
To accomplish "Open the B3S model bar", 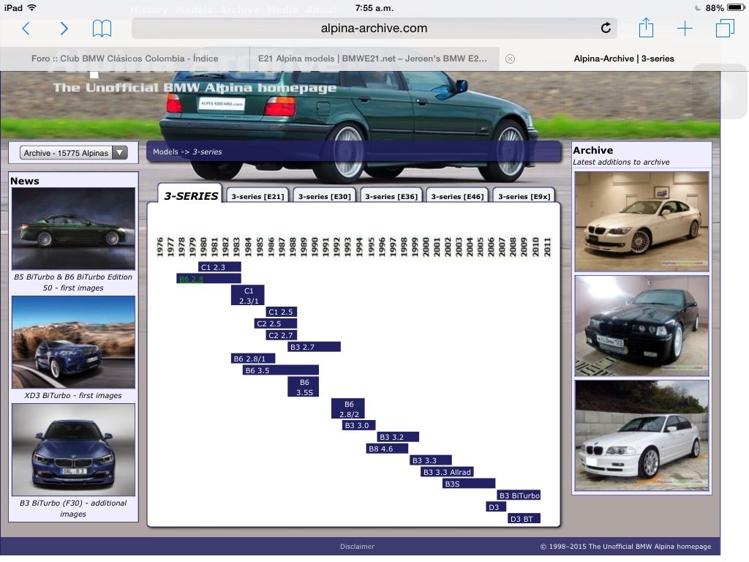I will [469, 484].
